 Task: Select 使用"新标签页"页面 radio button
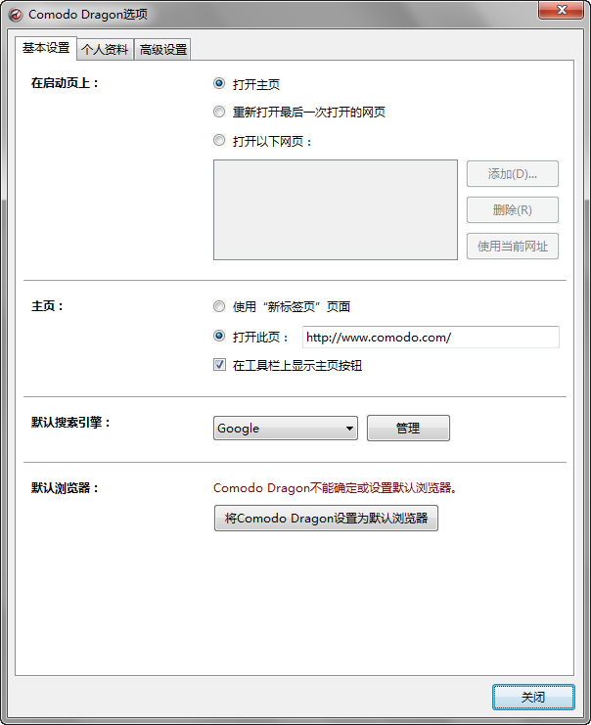coord(219,306)
